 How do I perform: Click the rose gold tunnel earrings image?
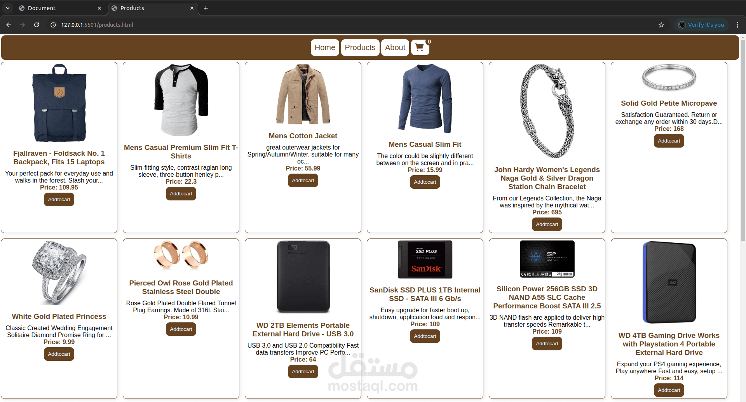coord(181,256)
